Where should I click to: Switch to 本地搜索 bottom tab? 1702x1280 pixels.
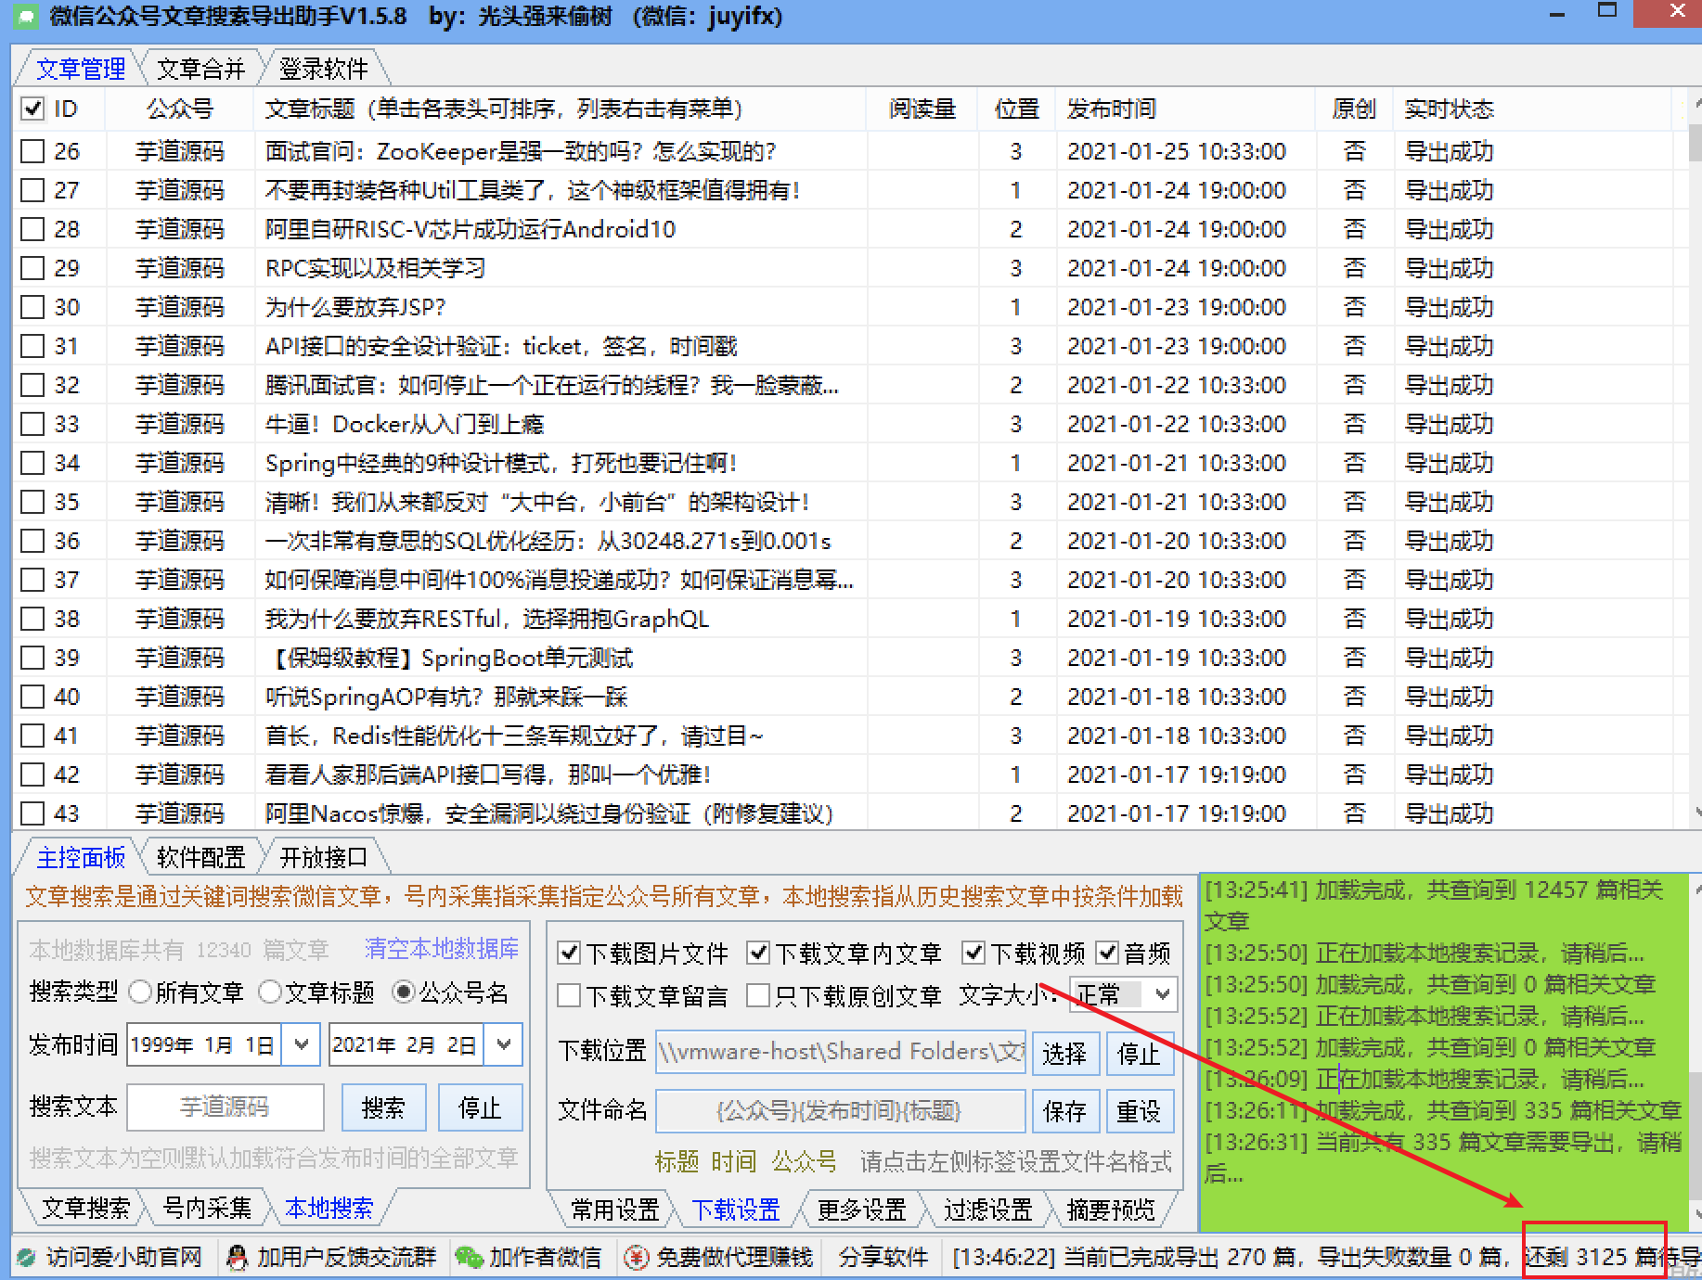(329, 1208)
